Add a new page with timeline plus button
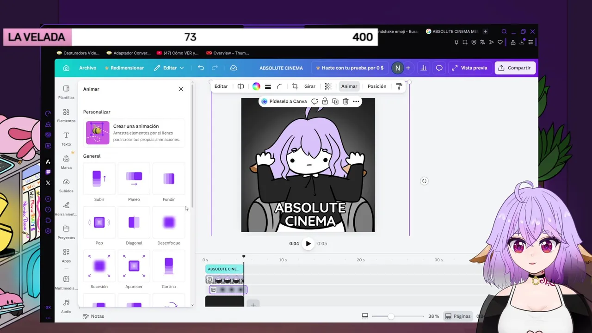The image size is (592, 333). coord(253,305)
